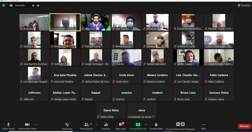Open the Mais three-dot menu

tap(203, 124)
